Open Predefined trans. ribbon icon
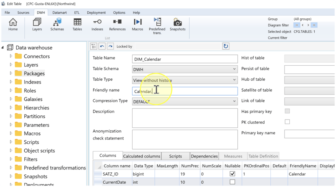Screen dimensions: 336x187 157,26
